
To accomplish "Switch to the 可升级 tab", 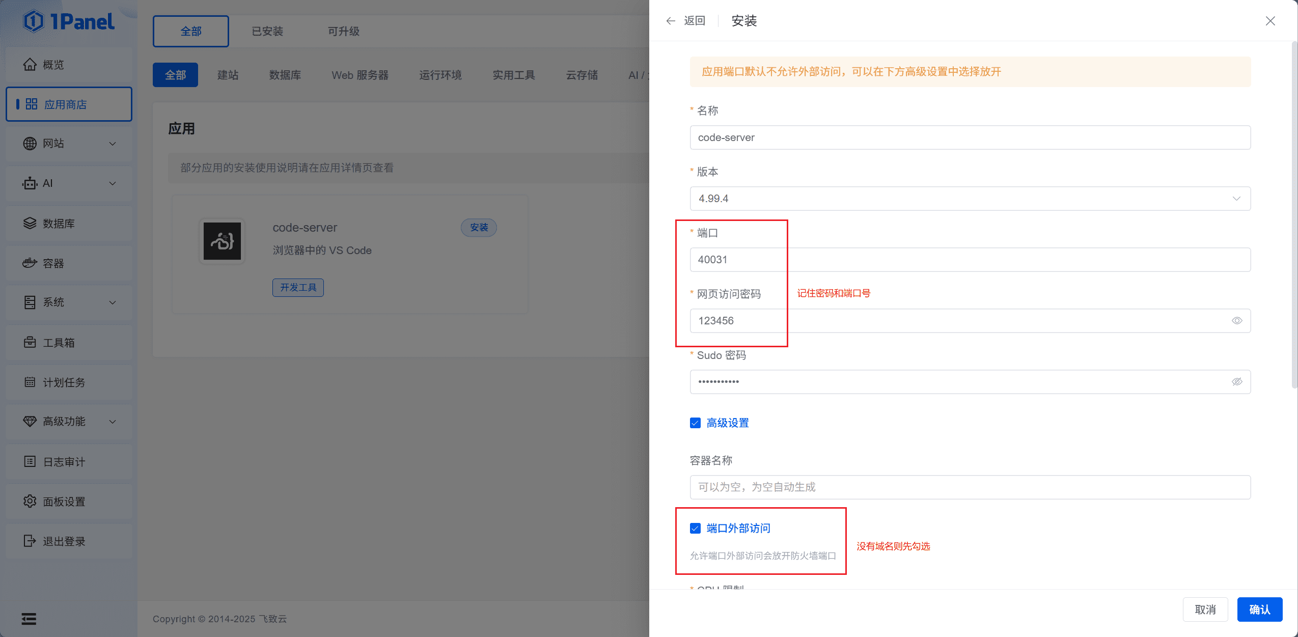I will [344, 31].
